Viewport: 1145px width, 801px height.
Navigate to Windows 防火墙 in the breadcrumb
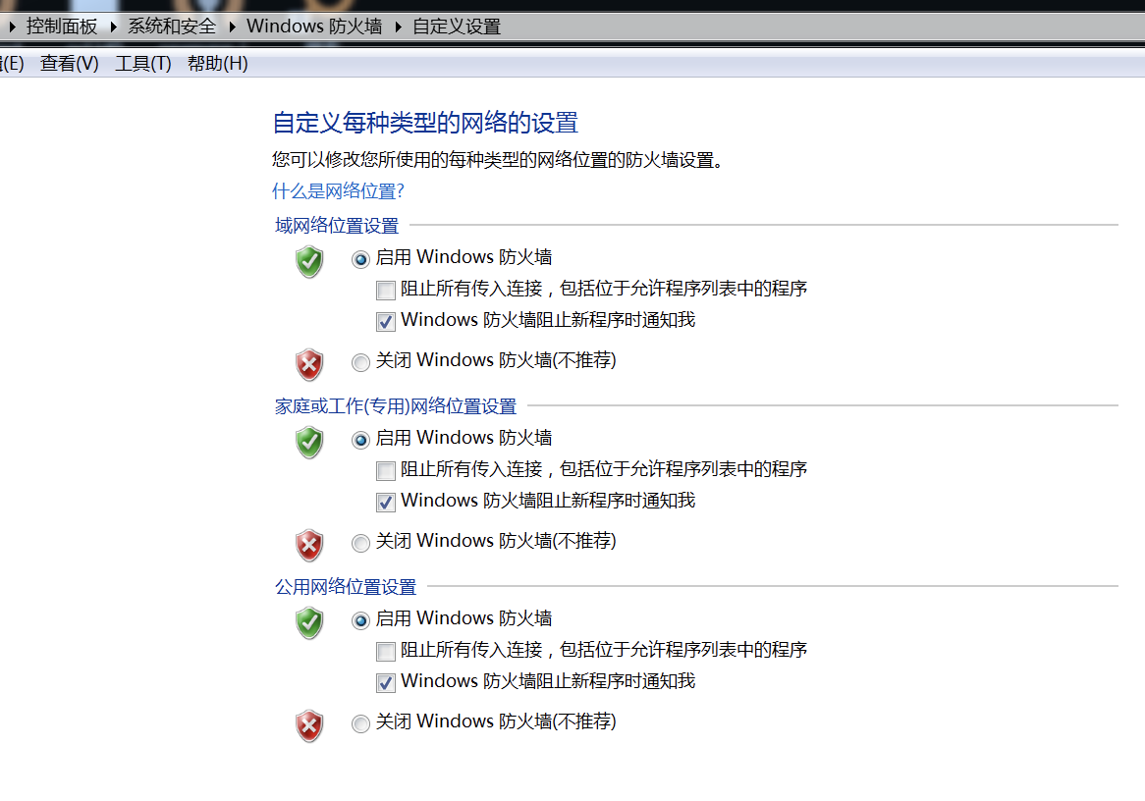point(314,27)
